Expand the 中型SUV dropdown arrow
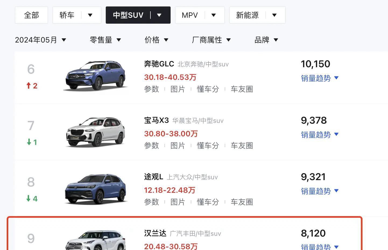Image resolution: width=388 pixels, height=250 pixels. [159, 15]
